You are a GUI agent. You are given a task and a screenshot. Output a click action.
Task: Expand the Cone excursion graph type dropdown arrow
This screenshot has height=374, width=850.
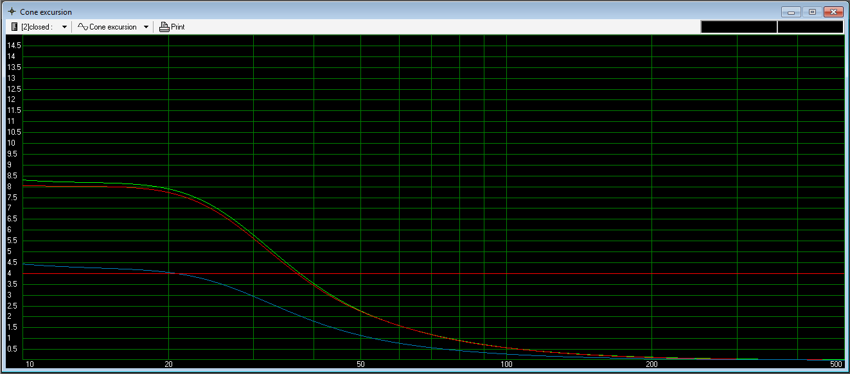(x=146, y=27)
